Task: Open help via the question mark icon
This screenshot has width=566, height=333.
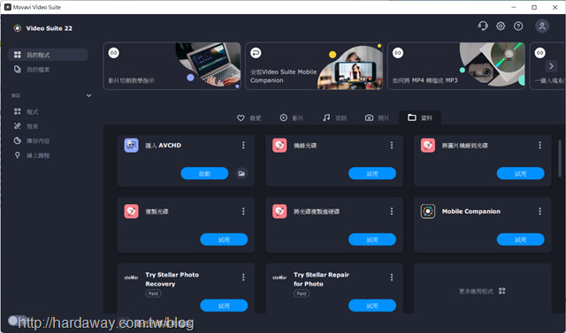Action: [x=518, y=26]
